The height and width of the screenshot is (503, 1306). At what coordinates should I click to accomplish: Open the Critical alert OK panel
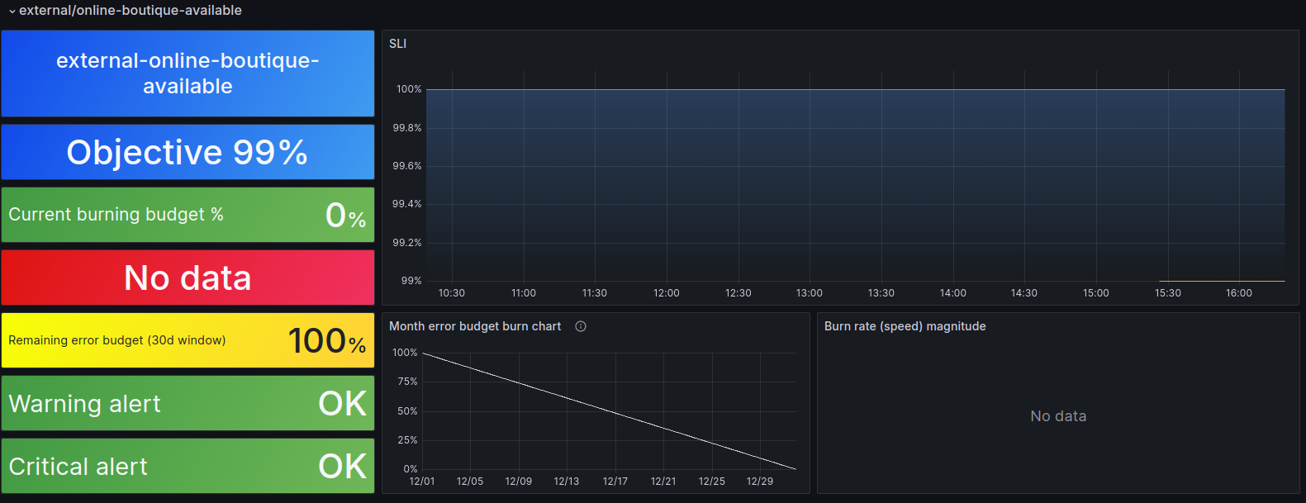[188, 466]
